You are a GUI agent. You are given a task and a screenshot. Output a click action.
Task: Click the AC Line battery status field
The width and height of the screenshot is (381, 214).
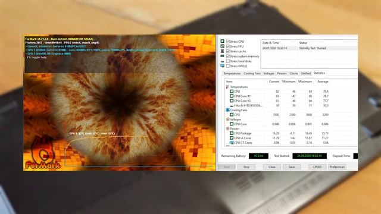(x=258, y=156)
